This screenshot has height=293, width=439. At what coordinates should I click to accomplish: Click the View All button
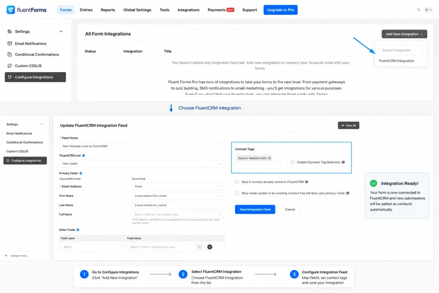348,125
